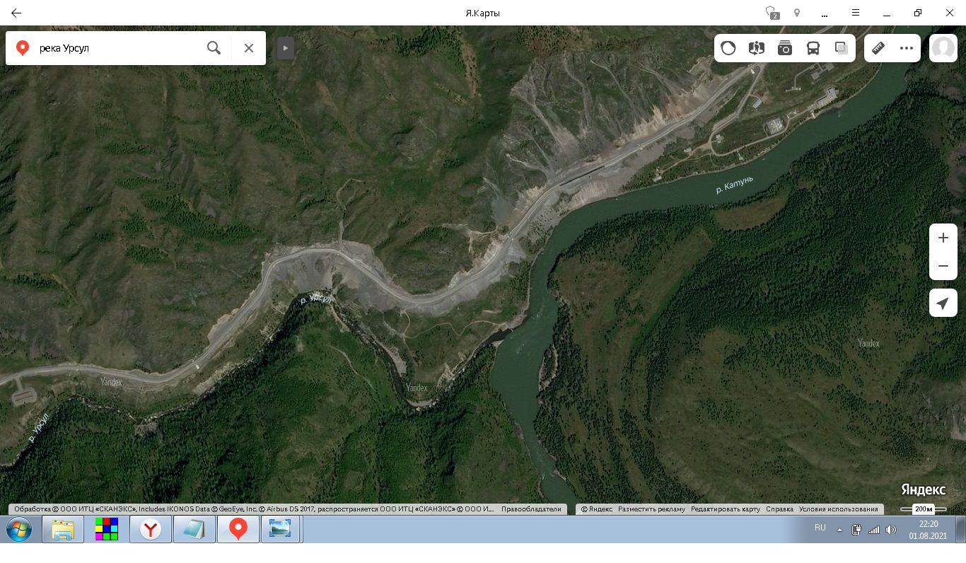Open street panoramas view
This screenshot has height=563, width=966.
coord(757,48)
